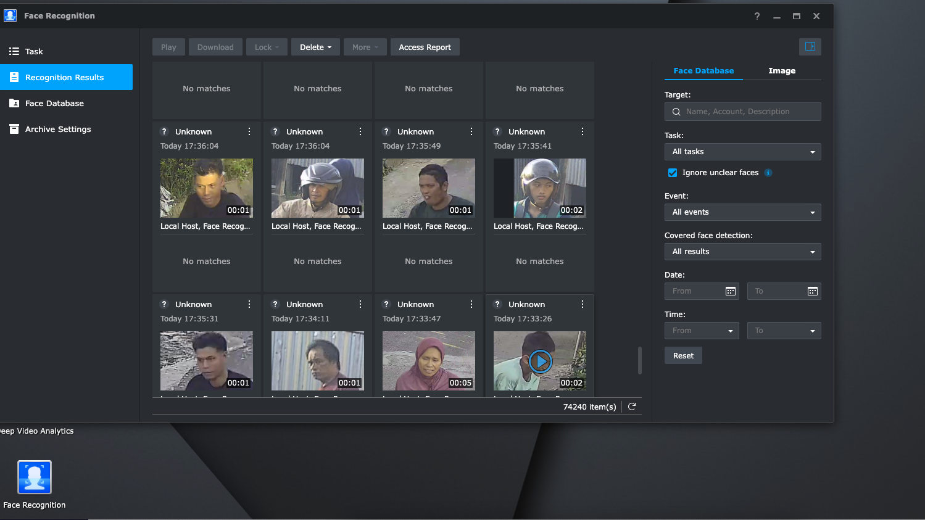
Task: Expand the Task dropdown showing All tasks
Action: pyautogui.click(x=742, y=152)
